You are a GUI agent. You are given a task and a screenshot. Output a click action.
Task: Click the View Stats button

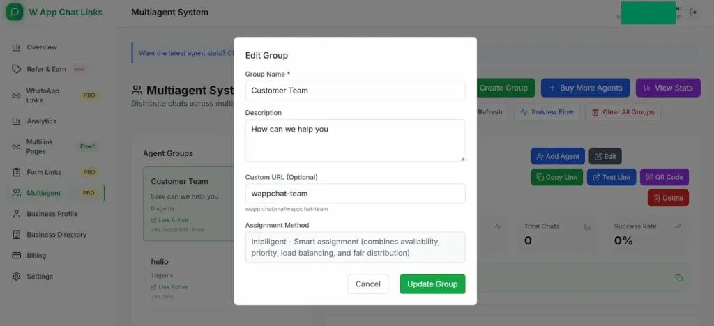click(667, 88)
